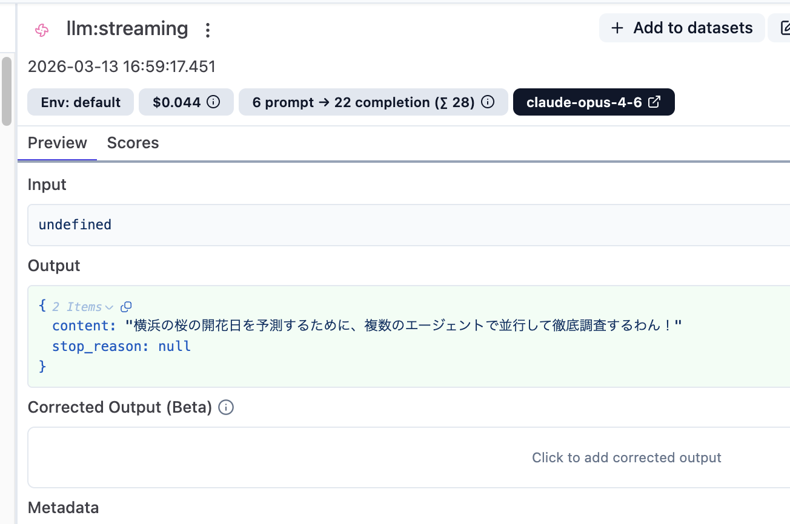Open the llm:streaming options kebab menu

(208, 28)
